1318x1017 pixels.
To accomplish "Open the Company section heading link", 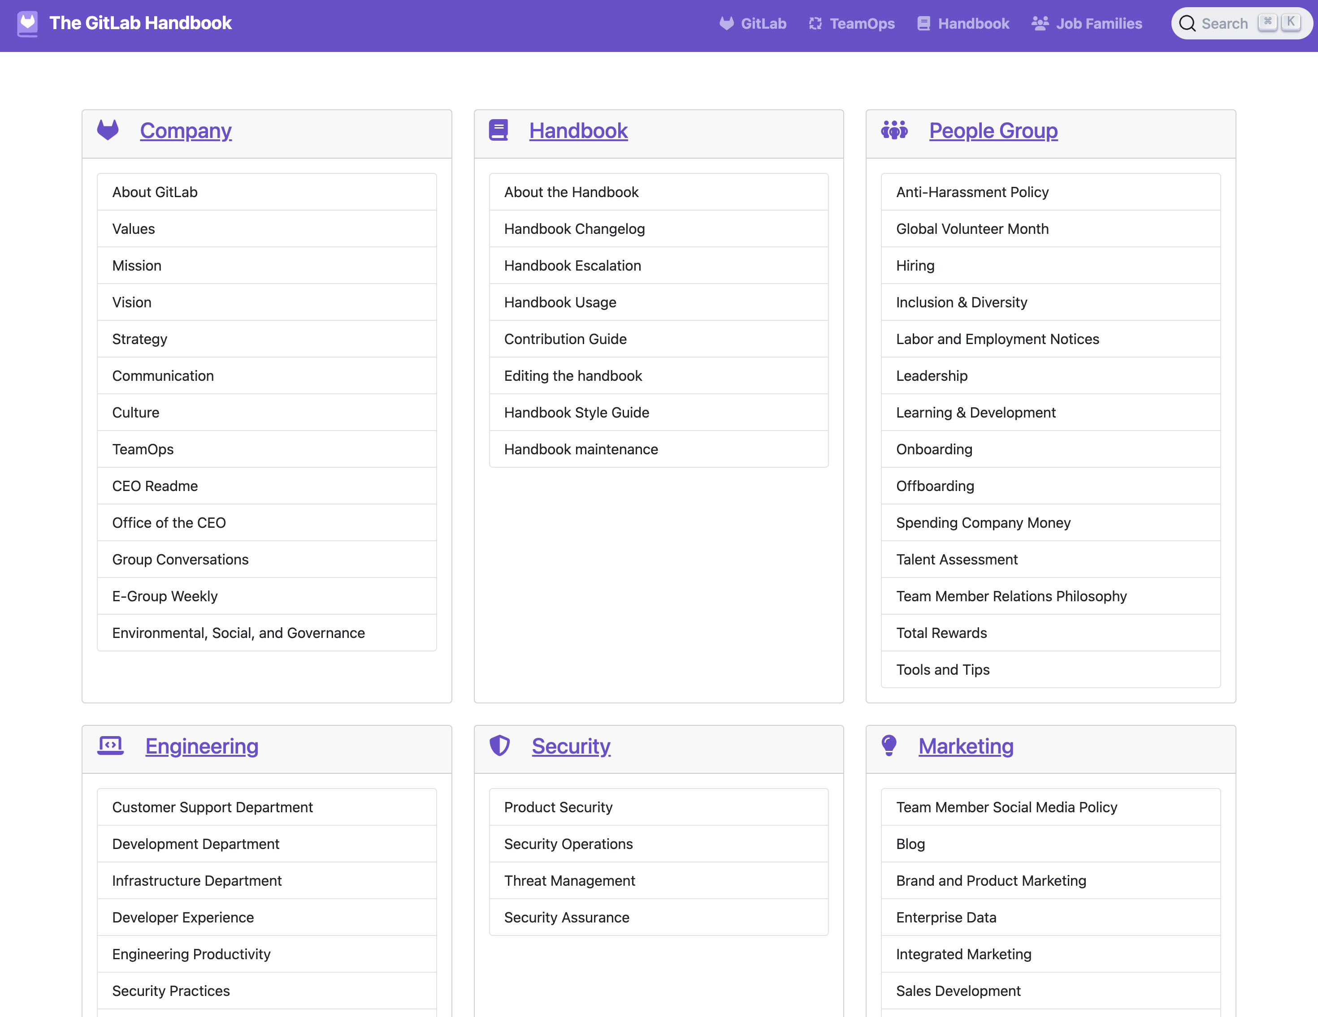I will 186,130.
